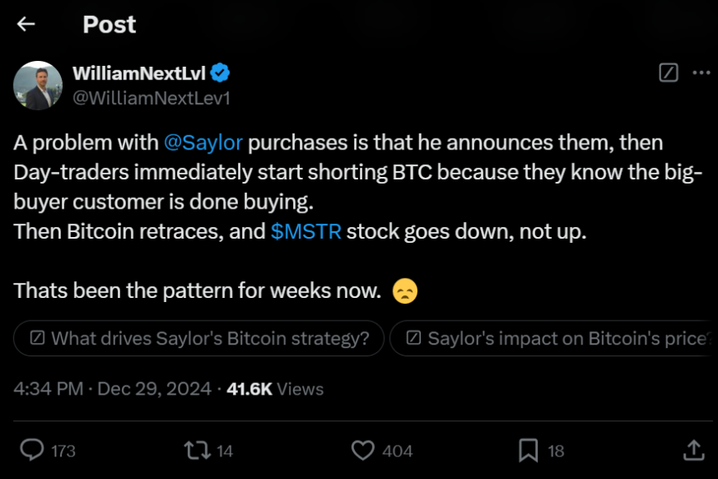Open the 4:34 PM Dec 29, 2024 timestamp

[112, 390]
